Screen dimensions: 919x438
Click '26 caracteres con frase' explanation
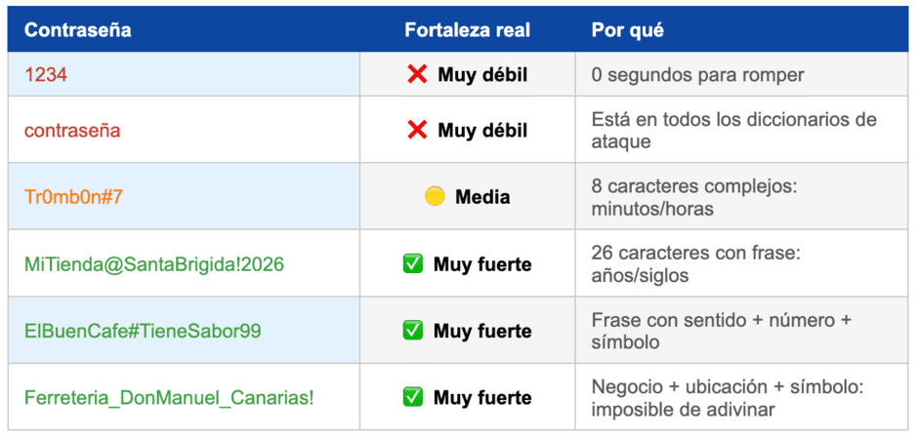695,264
